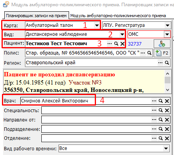The image size is (174, 155).
Task: Click ellipsis button in Направлен от field
Action: (154, 120)
